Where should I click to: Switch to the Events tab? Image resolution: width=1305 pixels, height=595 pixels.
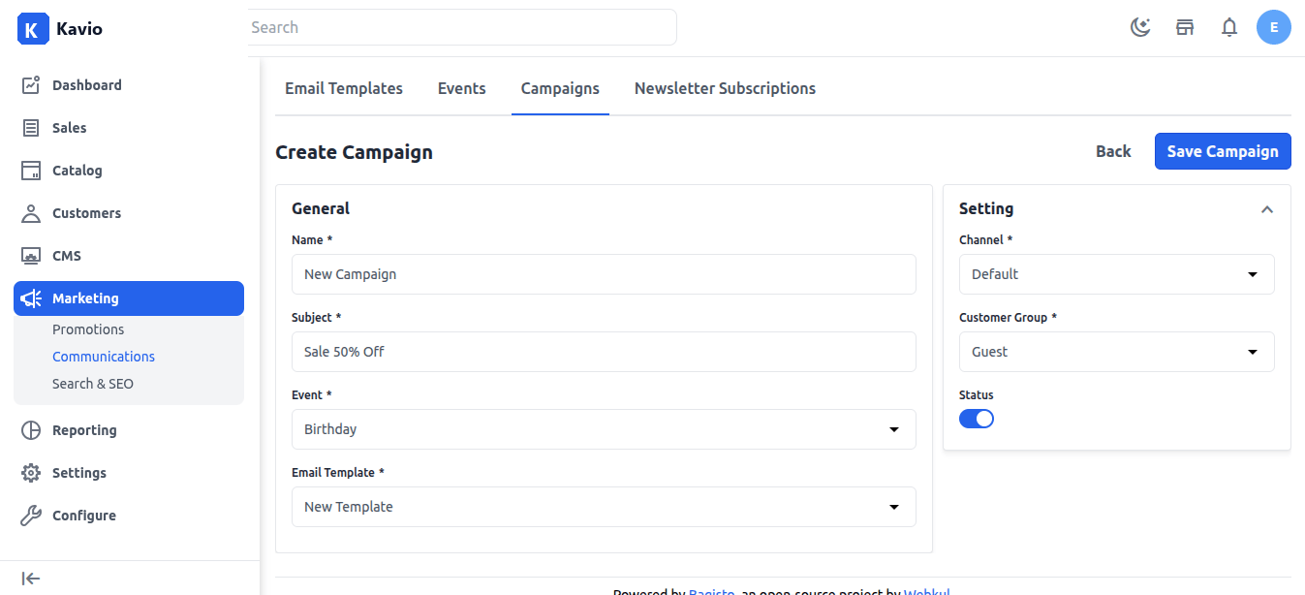click(462, 88)
